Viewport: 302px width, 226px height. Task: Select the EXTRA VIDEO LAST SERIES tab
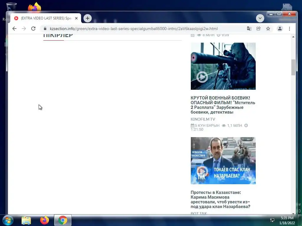coord(46,18)
